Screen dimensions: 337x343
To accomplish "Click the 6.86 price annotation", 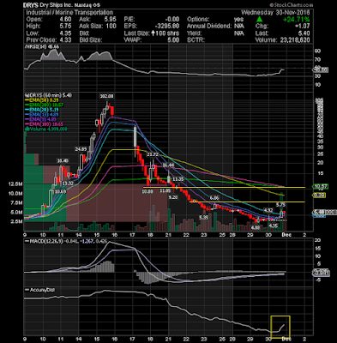I will pos(214,198).
